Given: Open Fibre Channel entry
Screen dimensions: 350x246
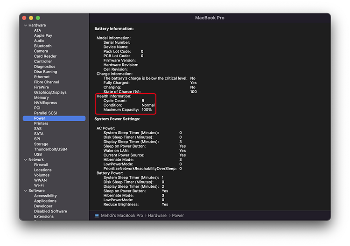Looking at the screenshot, I should [x=46, y=82].
